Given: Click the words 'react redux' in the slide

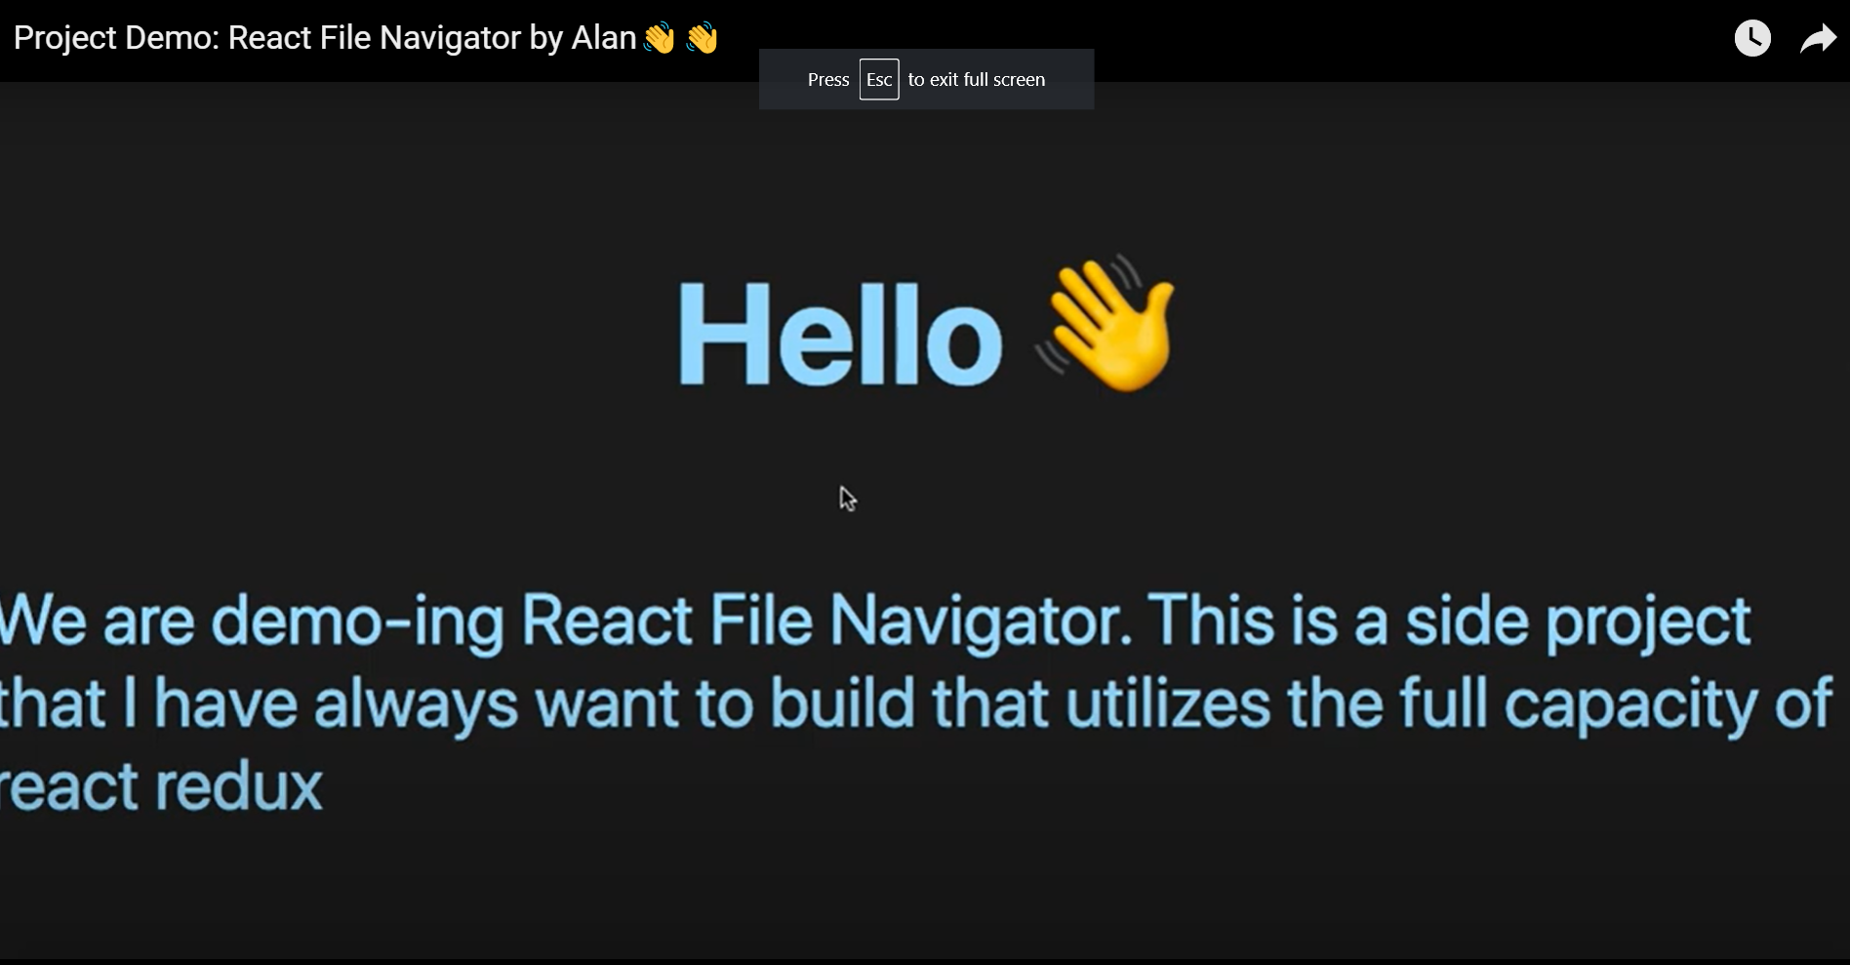Looking at the screenshot, I should (x=161, y=786).
